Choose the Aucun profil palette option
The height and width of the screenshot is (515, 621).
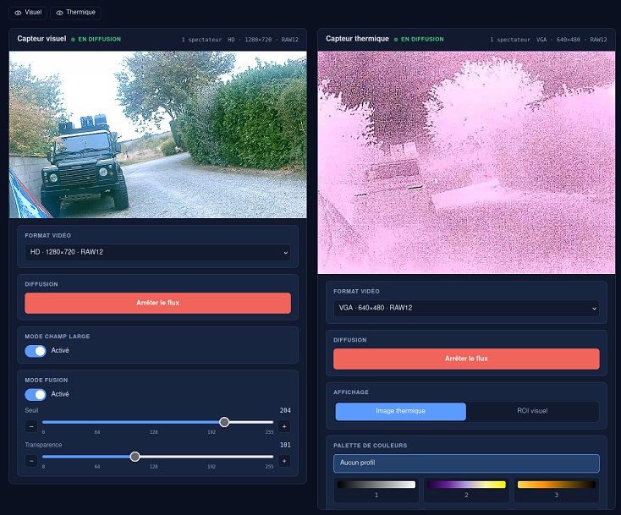[466, 463]
